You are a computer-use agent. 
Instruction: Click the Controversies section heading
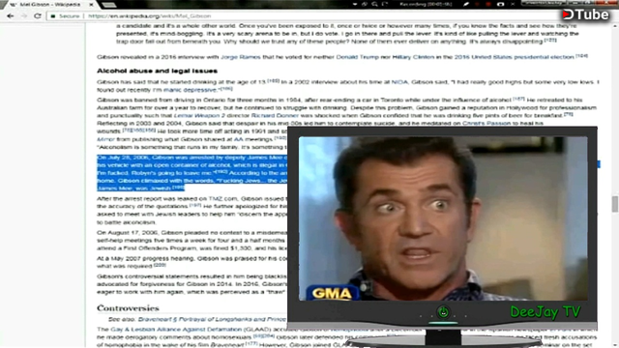tap(128, 307)
